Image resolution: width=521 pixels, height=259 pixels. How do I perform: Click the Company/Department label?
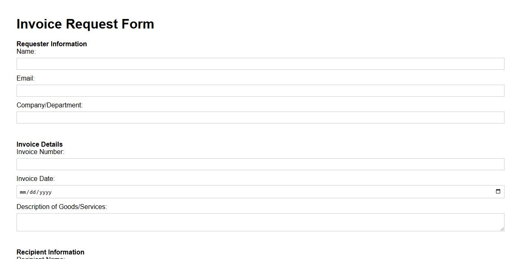(x=50, y=105)
